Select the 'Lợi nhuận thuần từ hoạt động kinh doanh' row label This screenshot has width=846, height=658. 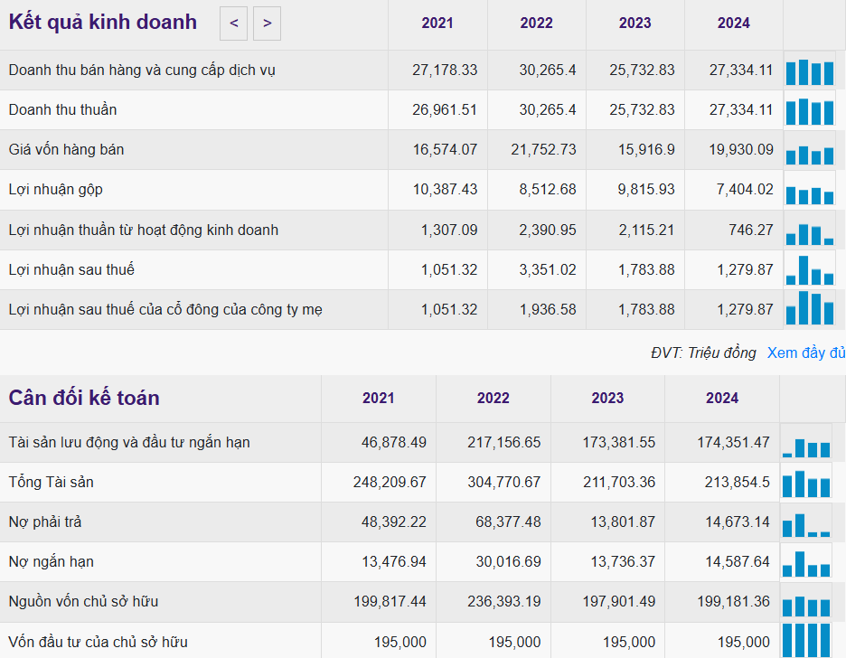144,230
